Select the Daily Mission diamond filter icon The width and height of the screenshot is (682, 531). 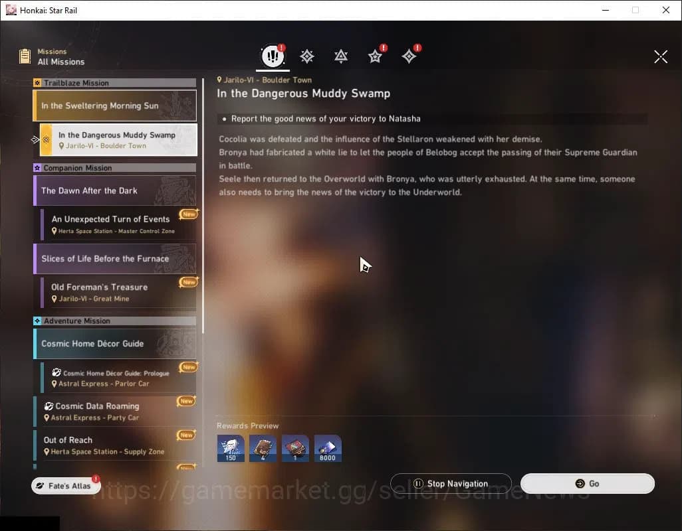point(409,56)
